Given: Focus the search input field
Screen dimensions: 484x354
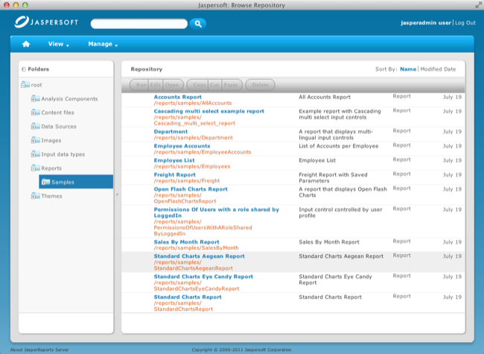Looking at the screenshot, I should (x=139, y=24).
